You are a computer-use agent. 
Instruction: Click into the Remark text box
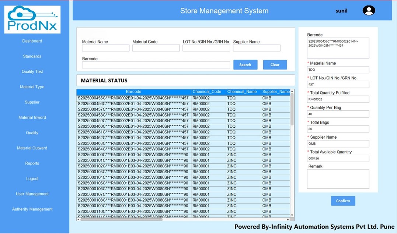(x=338, y=179)
